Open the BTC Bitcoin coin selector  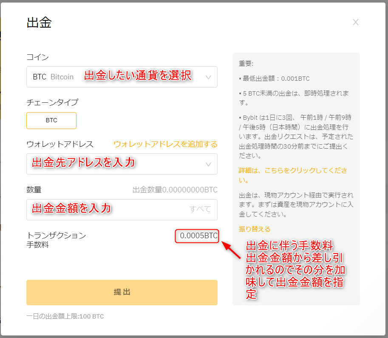click(122, 77)
